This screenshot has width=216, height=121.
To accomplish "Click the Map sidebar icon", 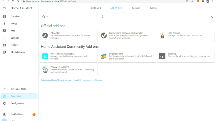I will pyautogui.click(x=4, y=31).
